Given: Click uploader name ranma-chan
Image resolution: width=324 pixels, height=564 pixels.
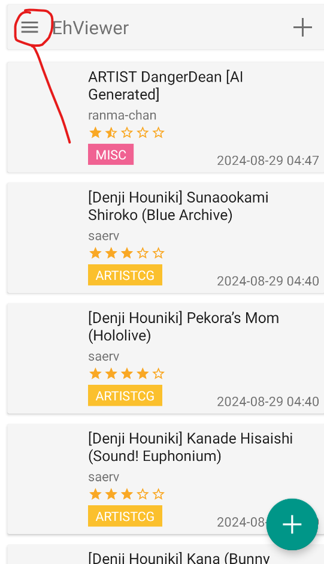Looking at the screenshot, I should [122, 116].
